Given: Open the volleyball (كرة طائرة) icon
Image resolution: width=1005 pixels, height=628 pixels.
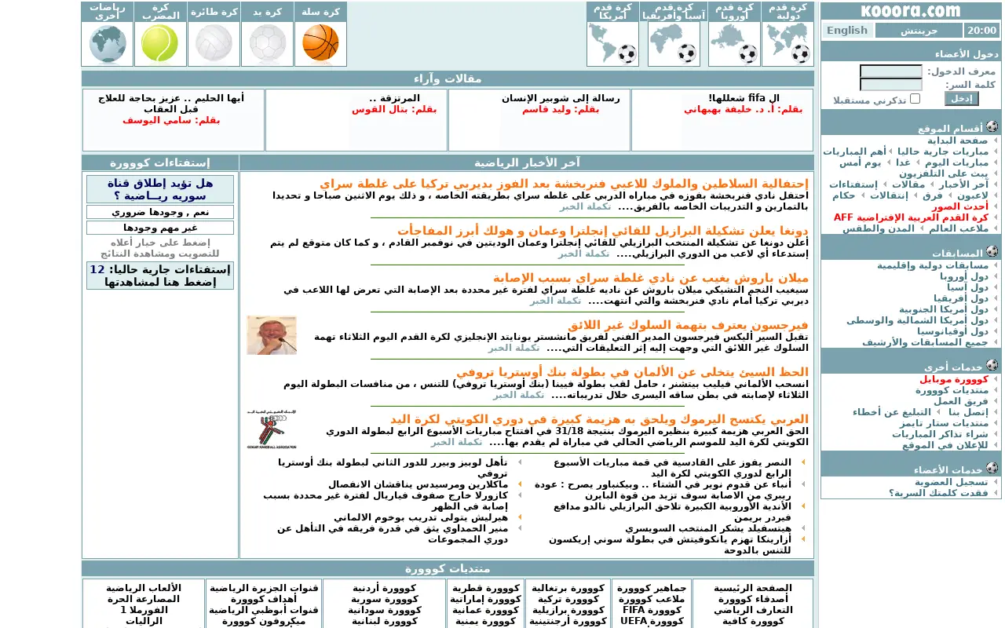Looking at the screenshot, I should [x=214, y=43].
